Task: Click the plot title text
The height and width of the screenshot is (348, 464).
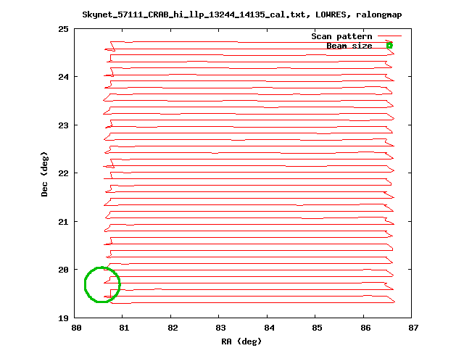Action: [x=241, y=14]
